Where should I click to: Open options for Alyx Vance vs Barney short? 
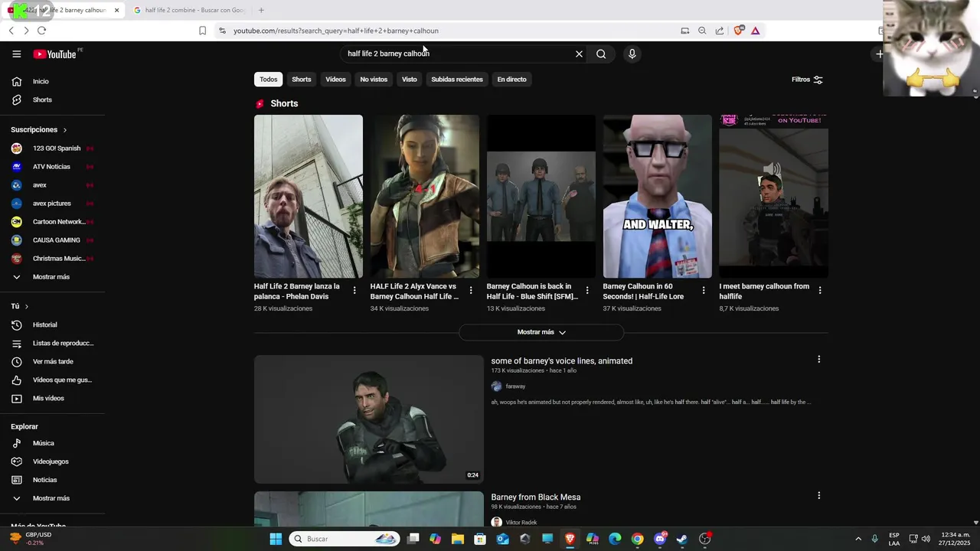(x=471, y=290)
